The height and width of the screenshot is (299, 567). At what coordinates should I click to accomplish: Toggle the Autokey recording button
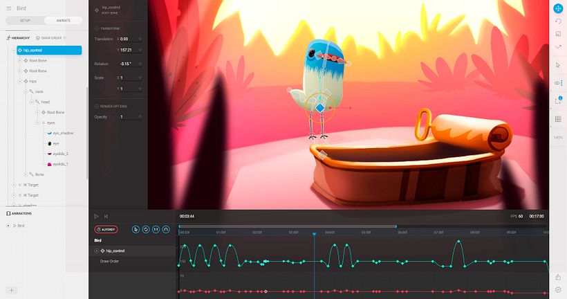pyautogui.click(x=106, y=229)
